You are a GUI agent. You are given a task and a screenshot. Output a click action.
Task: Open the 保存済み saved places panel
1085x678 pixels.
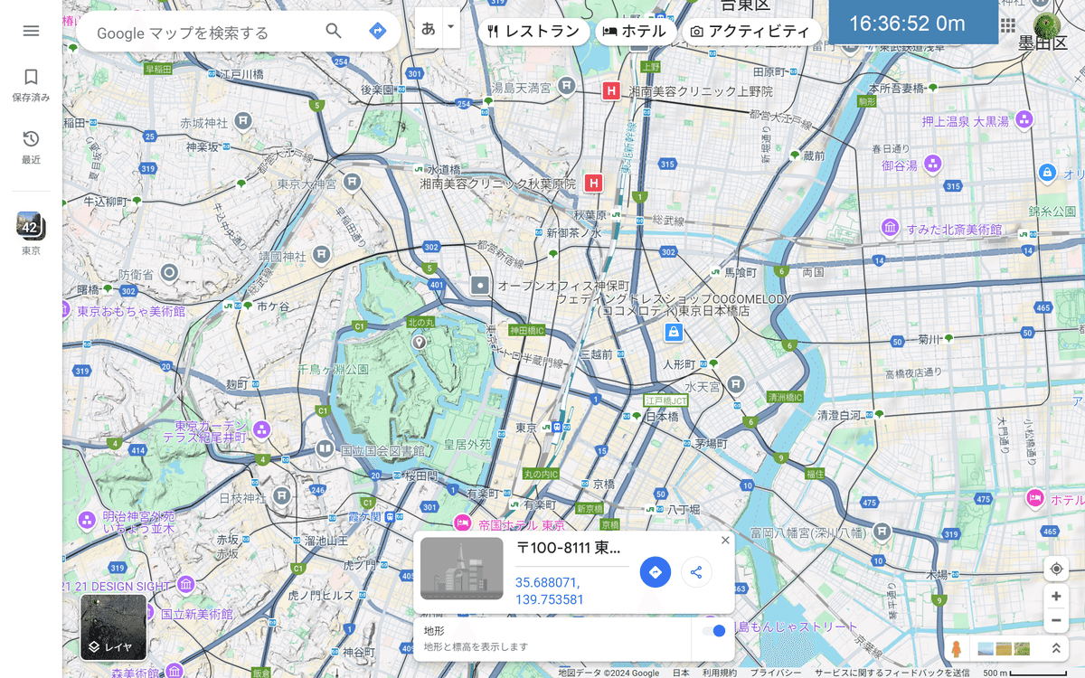tap(31, 85)
